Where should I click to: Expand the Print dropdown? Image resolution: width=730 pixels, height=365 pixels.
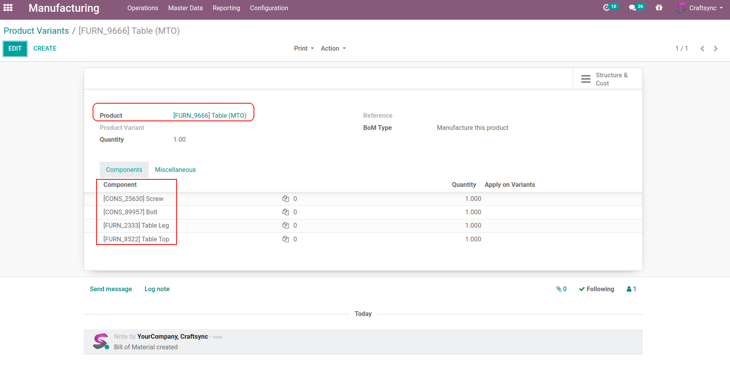304,49
